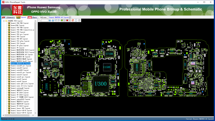
Task: Click the tree panel scroll-up arrow
Action: pyautogui.click(x=35, y=21)
